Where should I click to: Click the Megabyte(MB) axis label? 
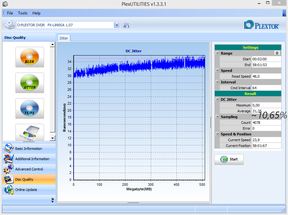(x=139, y=189)
